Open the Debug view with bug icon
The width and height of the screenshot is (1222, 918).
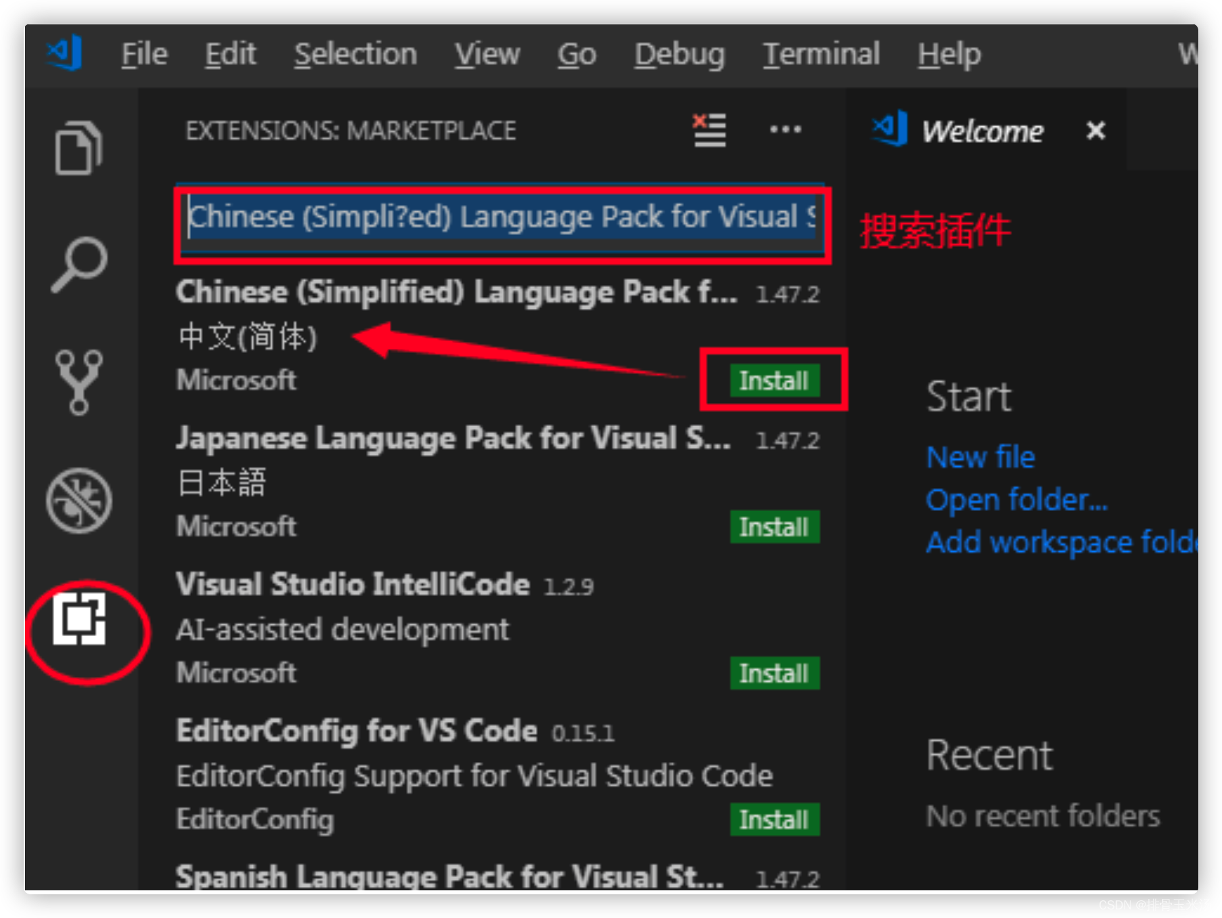(79, 500)
